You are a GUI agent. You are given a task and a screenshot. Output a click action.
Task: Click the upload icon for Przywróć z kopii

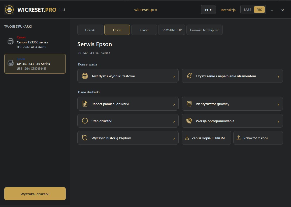click(239, 138)
